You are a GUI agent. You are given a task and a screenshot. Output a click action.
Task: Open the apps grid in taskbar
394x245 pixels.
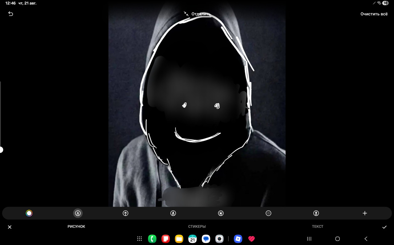tap(139, 239)
